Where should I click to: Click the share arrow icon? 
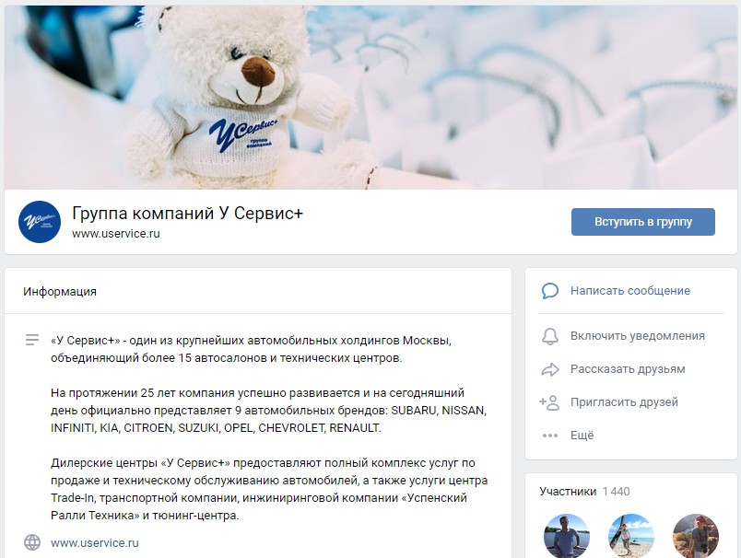(549, 369)
